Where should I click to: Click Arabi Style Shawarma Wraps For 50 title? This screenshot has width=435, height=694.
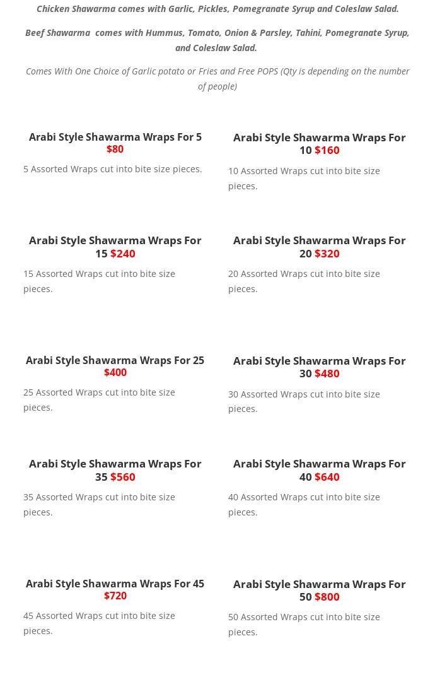319,584
